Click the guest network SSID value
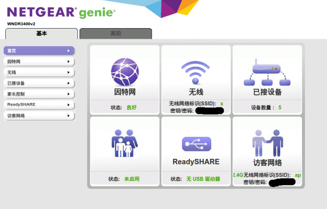This screenshot has width=327, height=209. 298,175
